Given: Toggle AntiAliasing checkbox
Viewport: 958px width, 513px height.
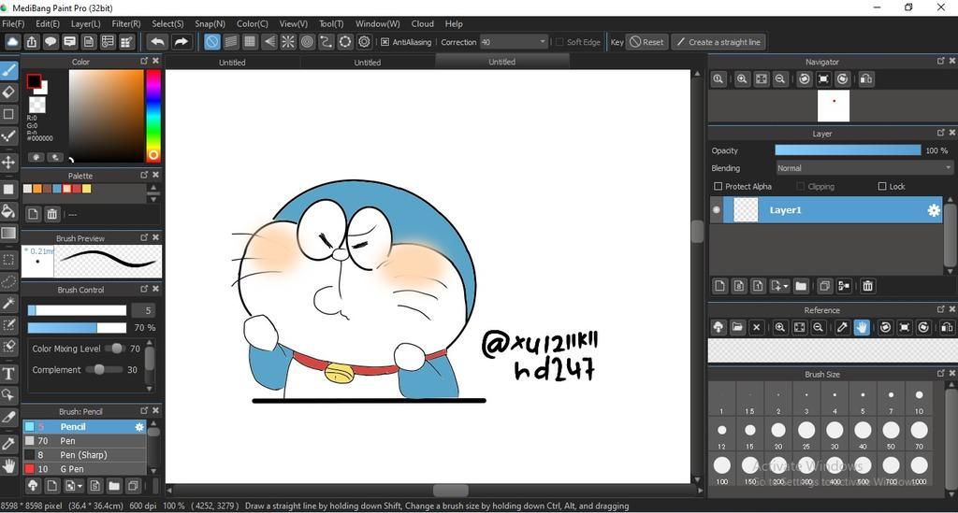Looking at the screenshot, I should pyautogui.click(x=385, y=42).
